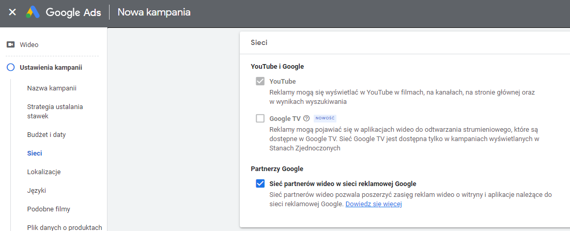Click Wideo label in sidebar
This screenshot has width=570, height=231.
[29, 45]
